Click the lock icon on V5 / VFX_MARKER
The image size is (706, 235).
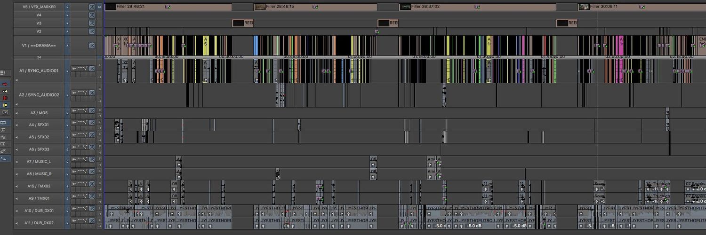[x=67, y=7]
